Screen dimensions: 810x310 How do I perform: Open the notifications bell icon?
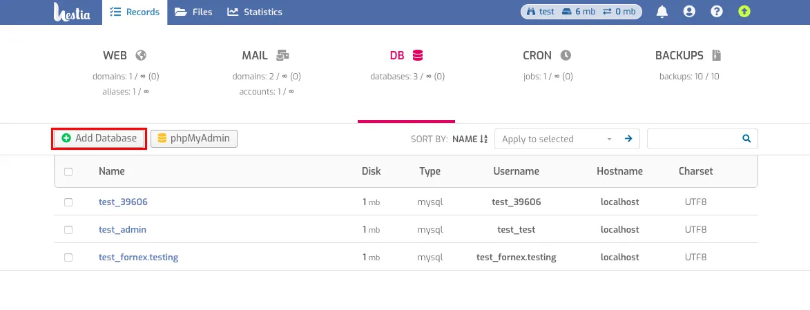click(662, 11)
